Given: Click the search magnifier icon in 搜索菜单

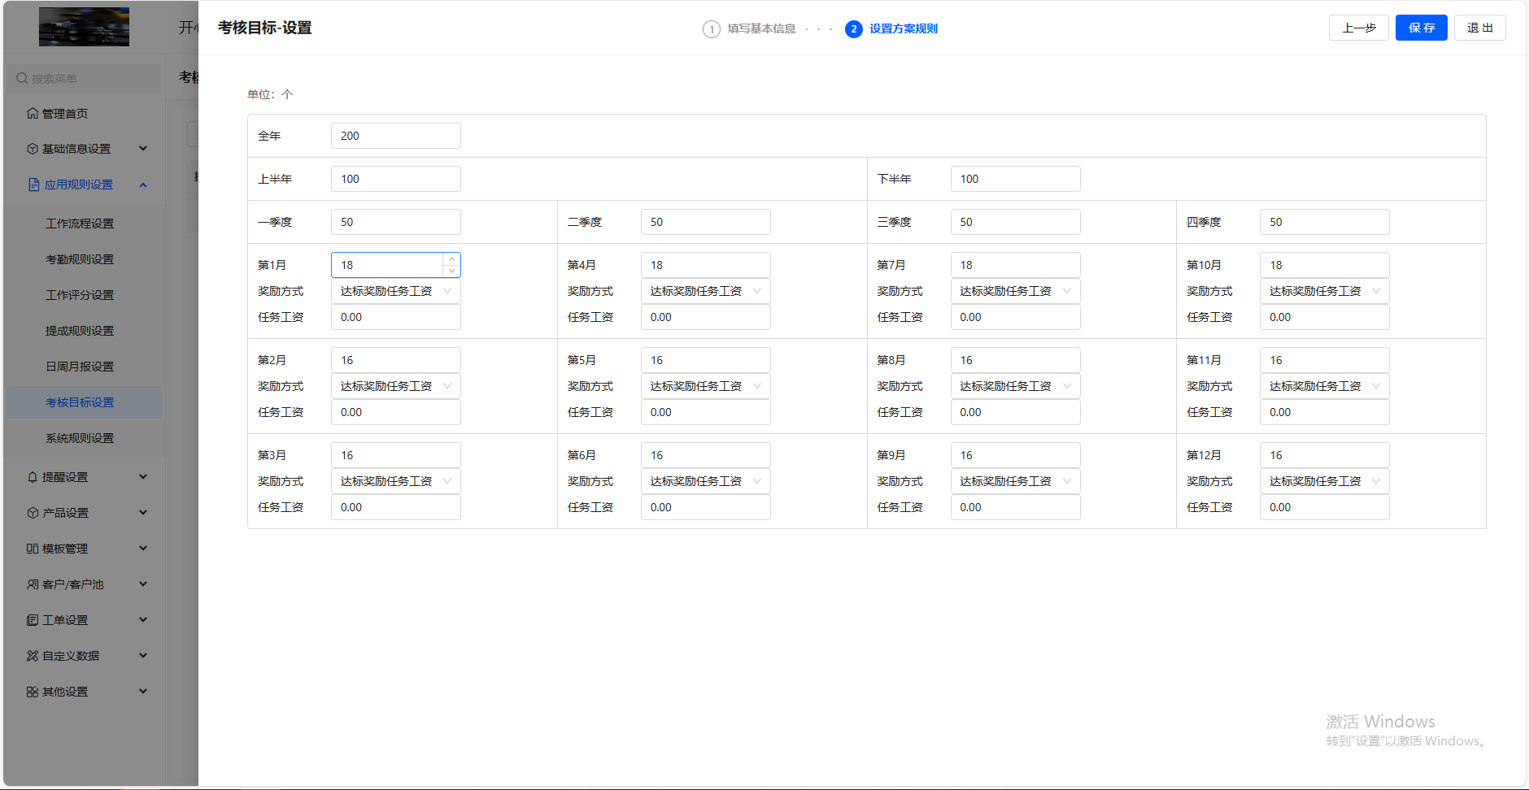Looking at the screenshot, I should (22, 79).
